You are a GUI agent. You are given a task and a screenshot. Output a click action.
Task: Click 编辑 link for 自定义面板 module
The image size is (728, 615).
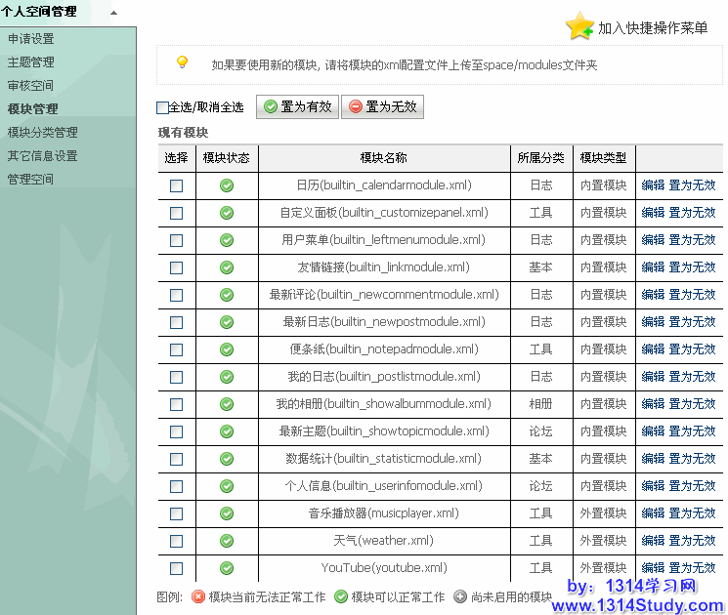[x=653, y=213]
